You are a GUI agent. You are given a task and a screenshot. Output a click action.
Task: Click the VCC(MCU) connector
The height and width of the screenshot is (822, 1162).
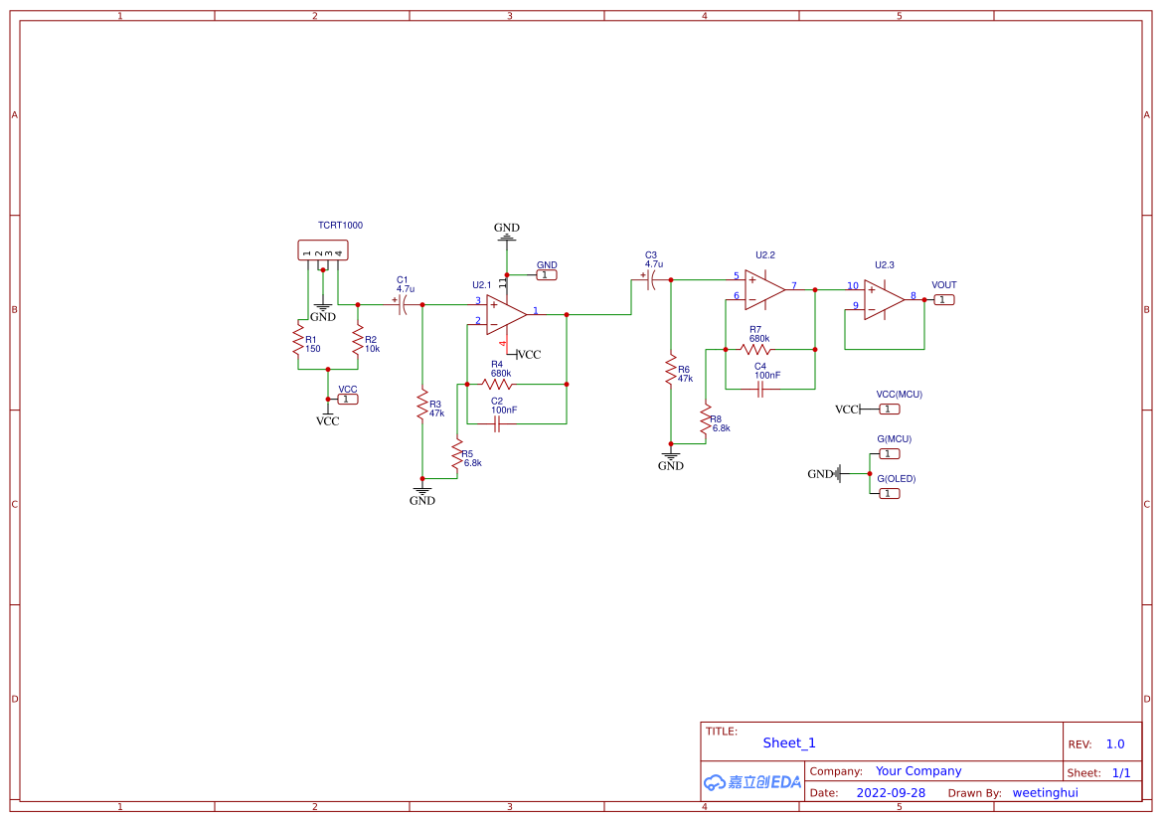[889, 409]
